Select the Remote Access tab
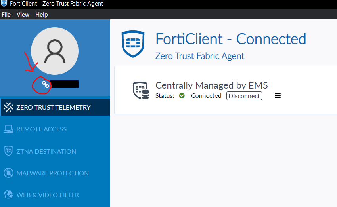This screenshot has width=337, height=207. pyautogui.click(x=41, y=129)
